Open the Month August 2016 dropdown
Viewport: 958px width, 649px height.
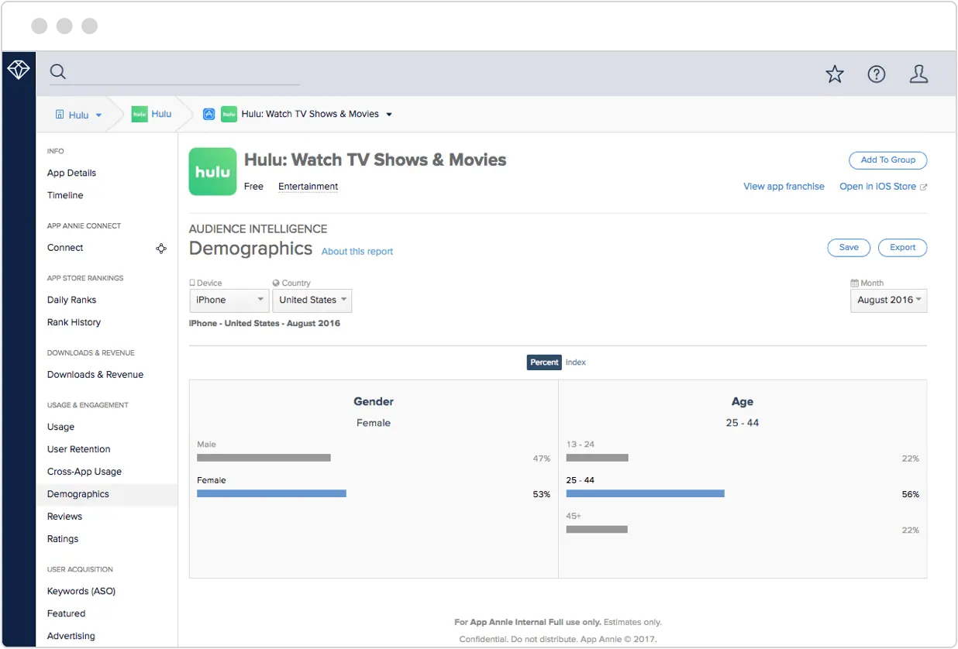(x=889, y=300)
